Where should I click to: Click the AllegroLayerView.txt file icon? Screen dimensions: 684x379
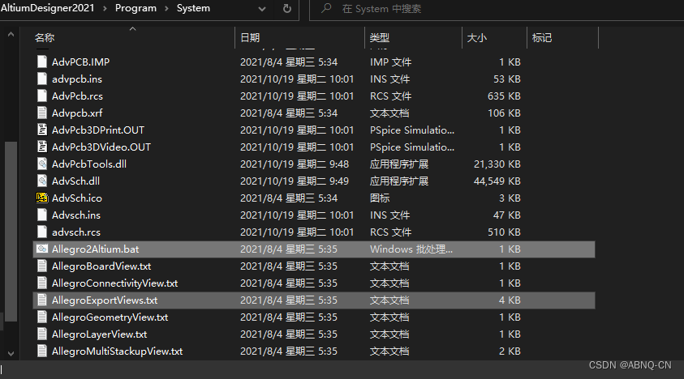(x=42, y=334)
